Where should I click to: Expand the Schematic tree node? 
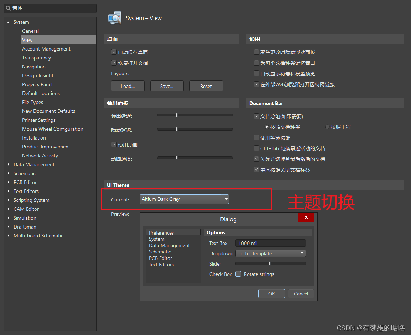(x=9, y=173)
